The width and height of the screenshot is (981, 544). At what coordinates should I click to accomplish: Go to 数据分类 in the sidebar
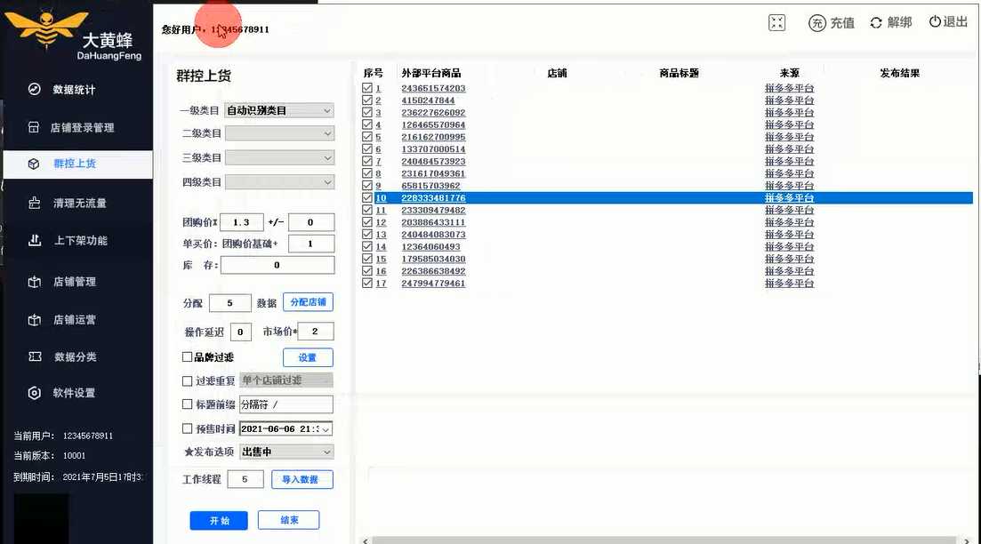pos(75,357)
